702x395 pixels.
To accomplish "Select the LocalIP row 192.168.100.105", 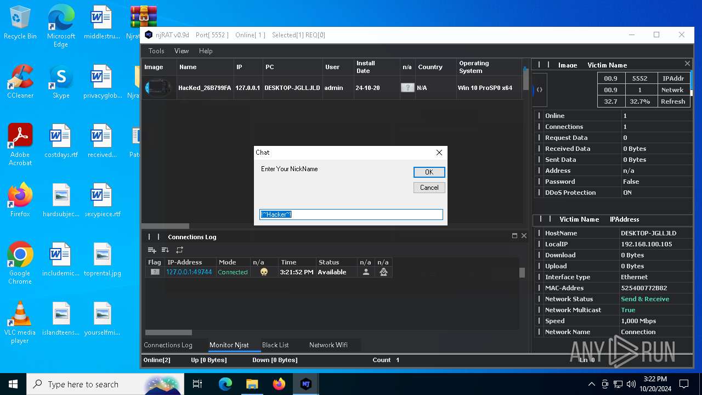I will (613, 244).
